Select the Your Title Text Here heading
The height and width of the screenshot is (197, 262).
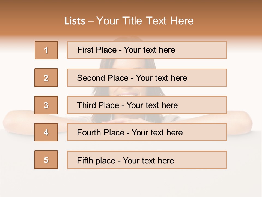pyautogui.click(x=145, y=21)
